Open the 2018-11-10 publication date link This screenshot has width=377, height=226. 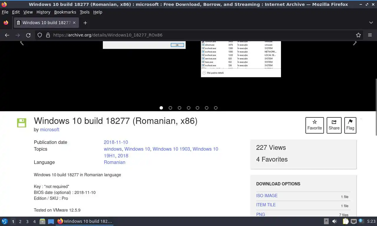(x=116, y=142)
